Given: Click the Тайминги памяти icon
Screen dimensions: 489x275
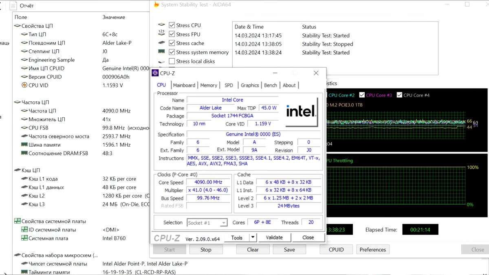Looking at the screenshot, I should (24, 272).
